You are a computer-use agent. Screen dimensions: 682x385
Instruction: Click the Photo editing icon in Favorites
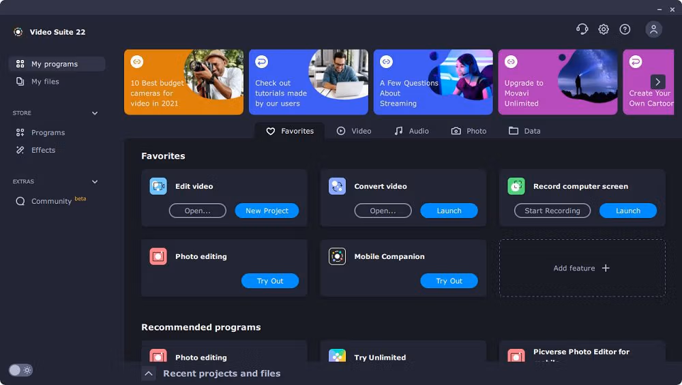pos(158,256)
